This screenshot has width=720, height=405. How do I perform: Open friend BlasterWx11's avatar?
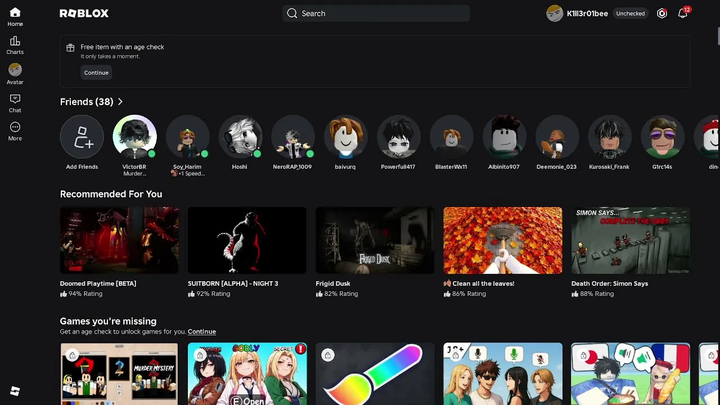tap(451, 137)
